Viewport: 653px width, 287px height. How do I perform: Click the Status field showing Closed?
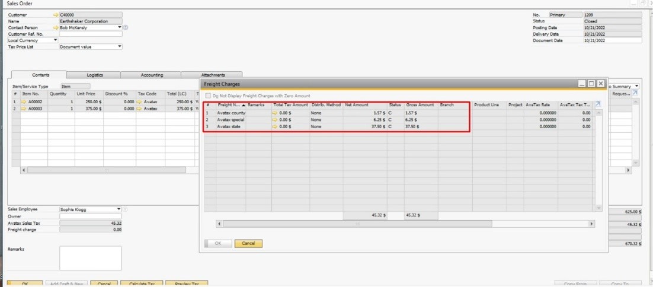coord(612,21)
